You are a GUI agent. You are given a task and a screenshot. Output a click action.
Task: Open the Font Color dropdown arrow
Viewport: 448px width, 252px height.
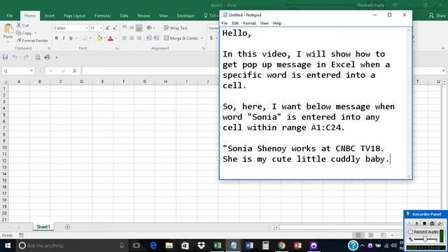[x=115, y=38]
